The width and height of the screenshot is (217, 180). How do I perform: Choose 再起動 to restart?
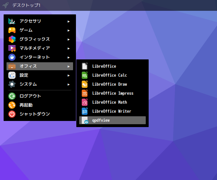[x=40, y=105]
